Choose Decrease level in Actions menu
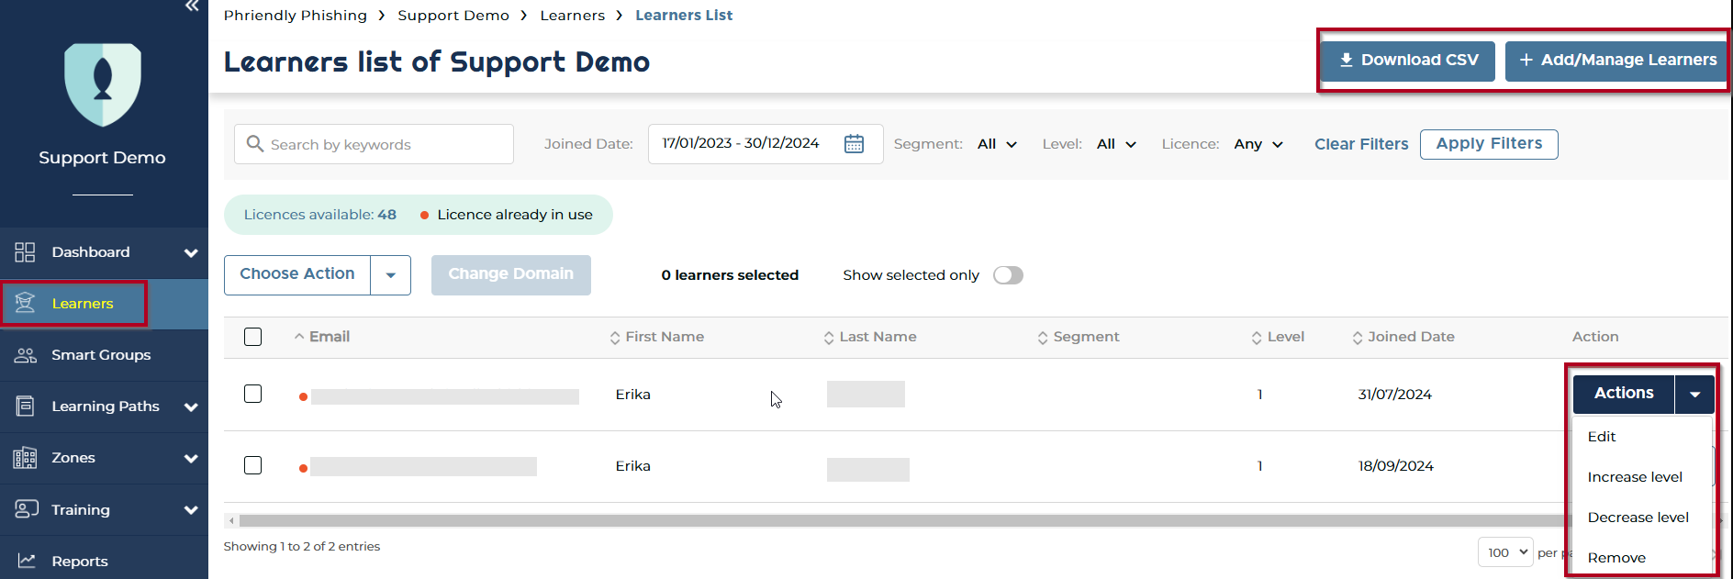The image size is (1733, 579). coord(1638,518)
